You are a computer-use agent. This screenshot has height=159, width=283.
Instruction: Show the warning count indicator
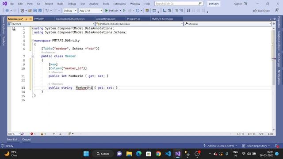tap(43, 134)
